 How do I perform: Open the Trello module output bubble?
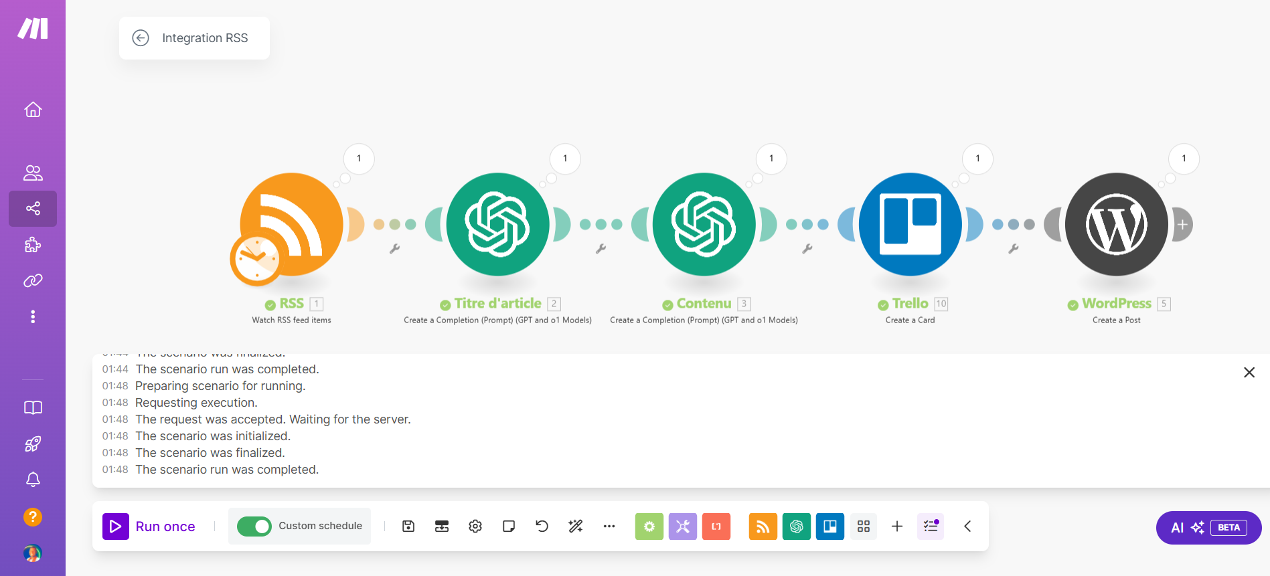pos(977,159)
